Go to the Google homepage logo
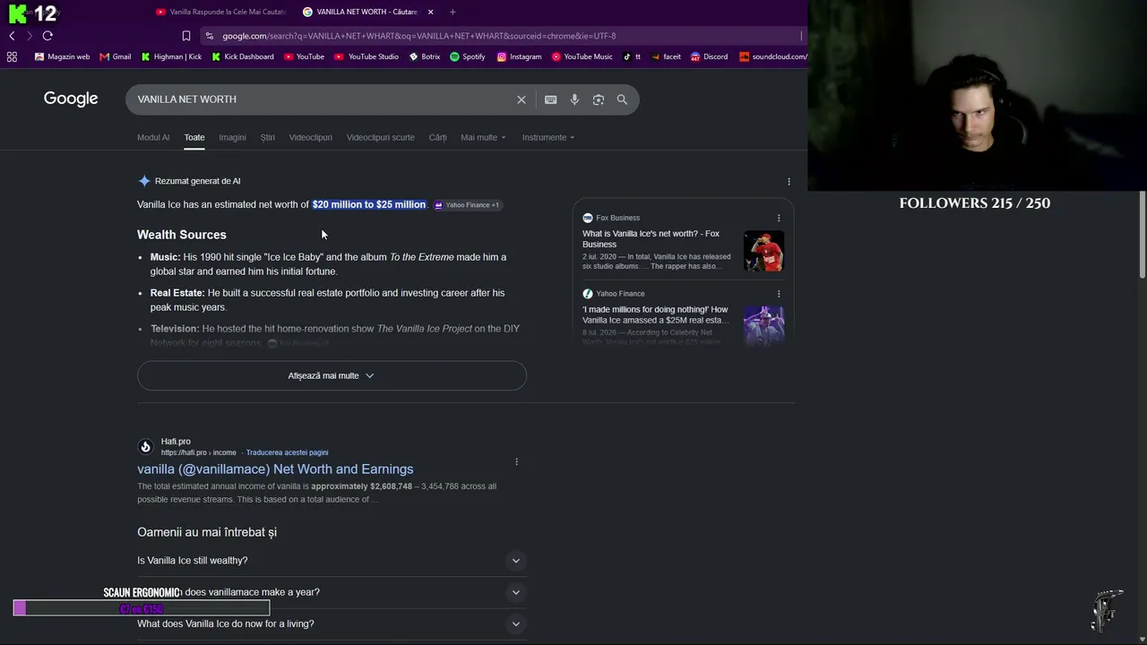Screen dimensions: 1147x645 click(71, 99)
